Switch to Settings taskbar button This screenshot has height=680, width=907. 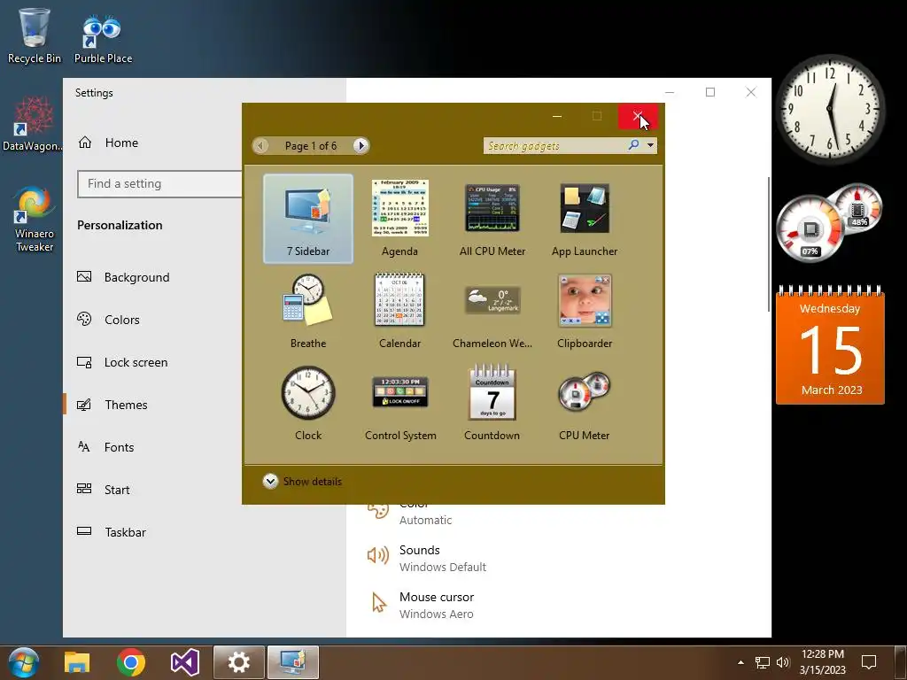point(239,662)
